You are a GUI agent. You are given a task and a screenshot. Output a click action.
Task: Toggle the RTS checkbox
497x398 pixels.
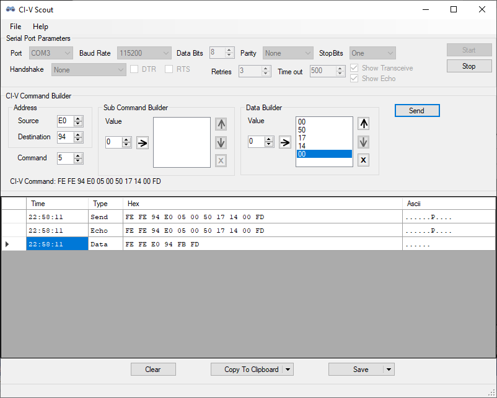pos(169,69)
